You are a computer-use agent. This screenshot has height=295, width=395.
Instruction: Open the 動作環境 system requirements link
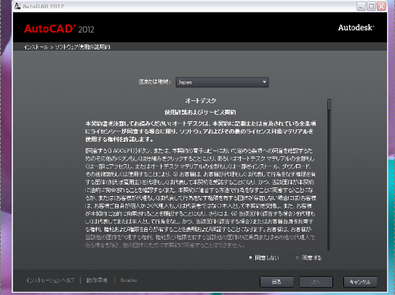pyautogui.click(x=97, y=280)
